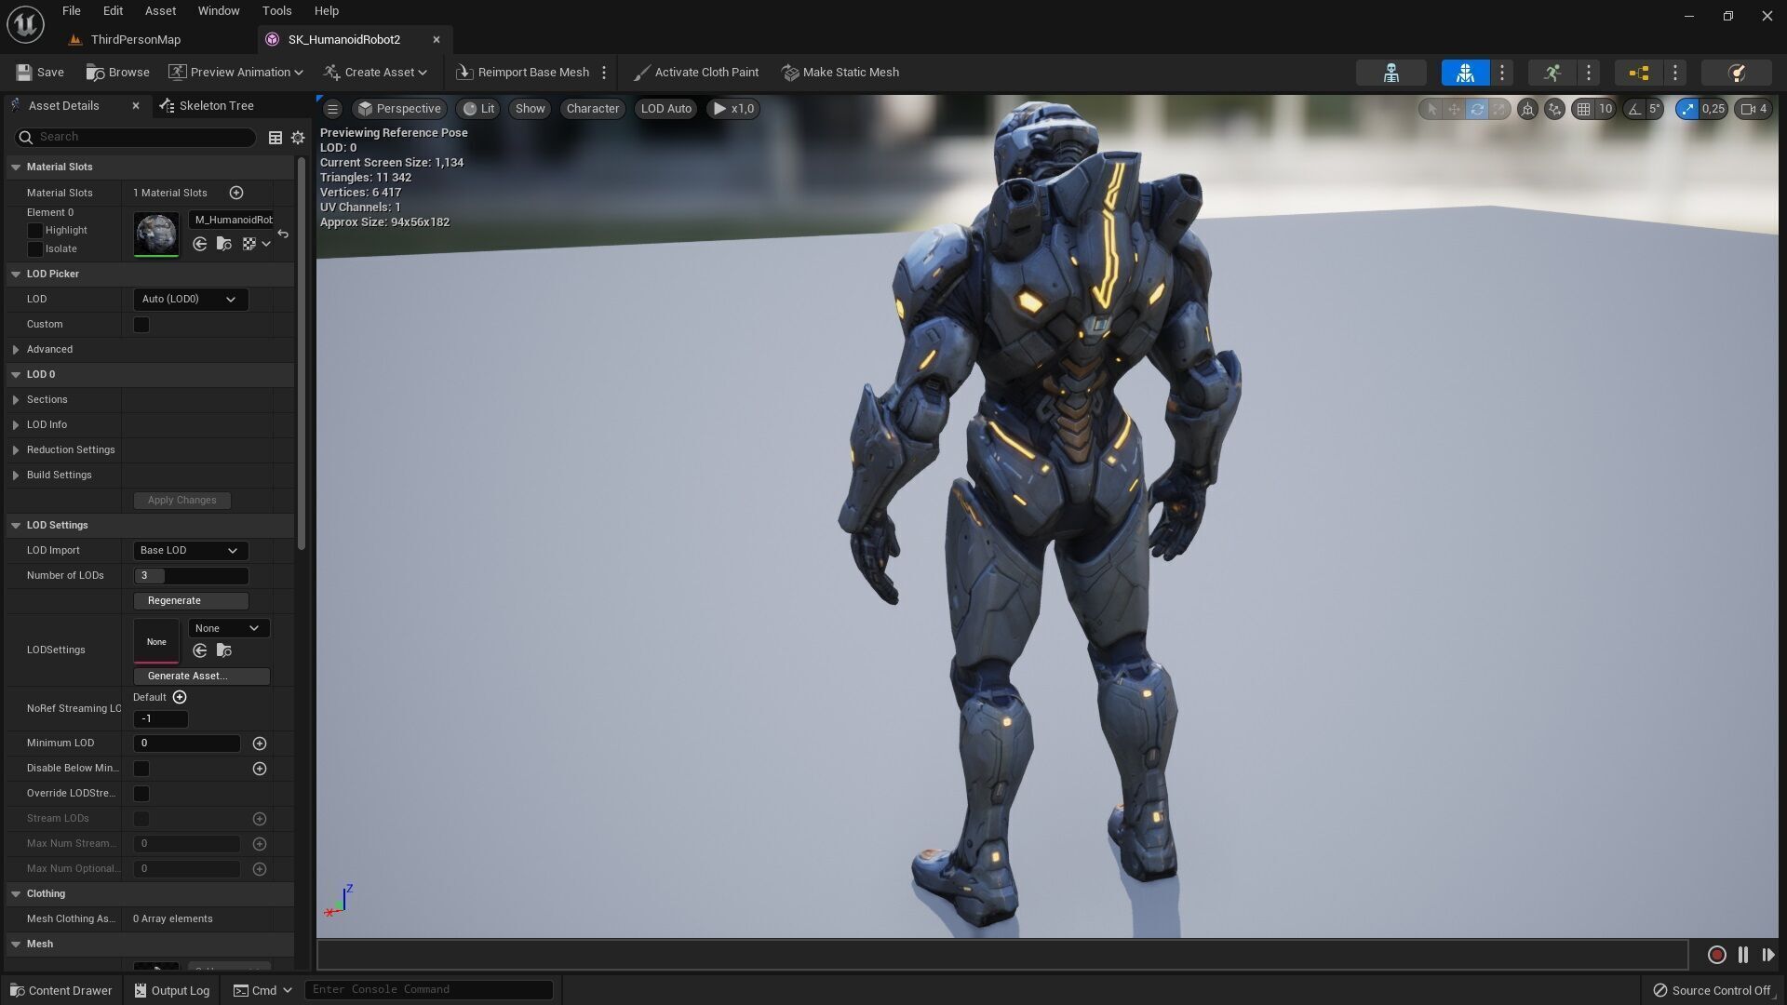Open the LOD Auto (LOD0) dropdown
Viewport: 1787px width, 1005px height.
[191, 300]
